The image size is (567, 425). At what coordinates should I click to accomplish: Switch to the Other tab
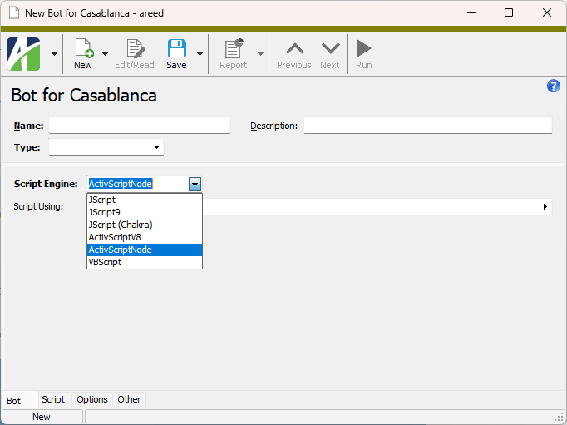coord(129,399)
